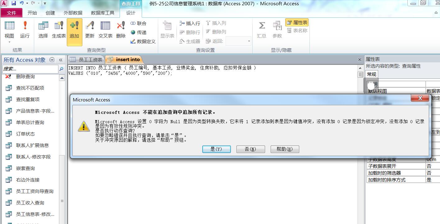This screenshot has width=440, height=224.
Task: Click the INSERT INTO SQL statement line
Action: (x=162, y=68)
